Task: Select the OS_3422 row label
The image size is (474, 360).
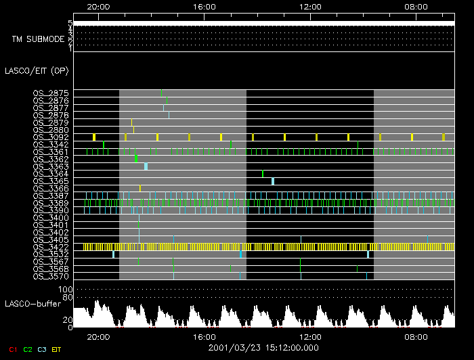Action: 51,247
